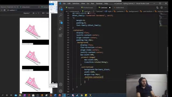Split the editor to the right
The width and height of the screenshot is (172, 97).
(x=162, y=8)
